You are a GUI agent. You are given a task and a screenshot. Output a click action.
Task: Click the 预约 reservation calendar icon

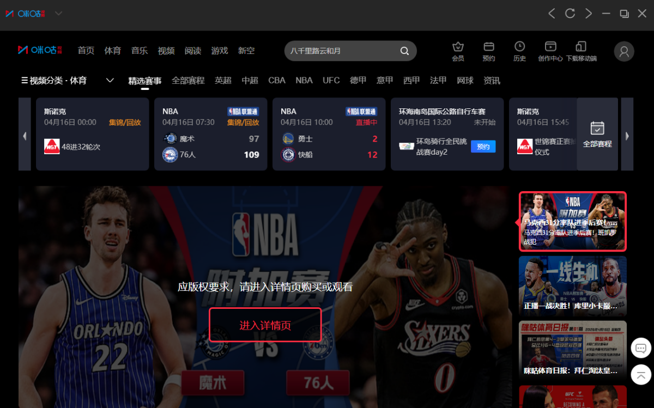pyautogui.click(x=489, y=47)
